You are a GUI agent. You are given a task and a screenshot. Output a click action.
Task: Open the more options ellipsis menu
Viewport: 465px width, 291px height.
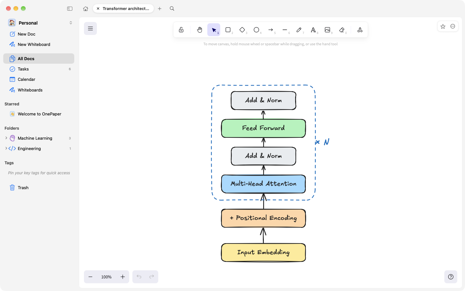click(453, 27)
